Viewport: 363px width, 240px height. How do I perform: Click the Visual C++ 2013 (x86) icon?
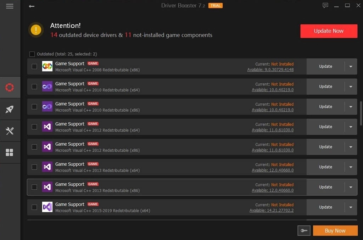pos(47,187)
